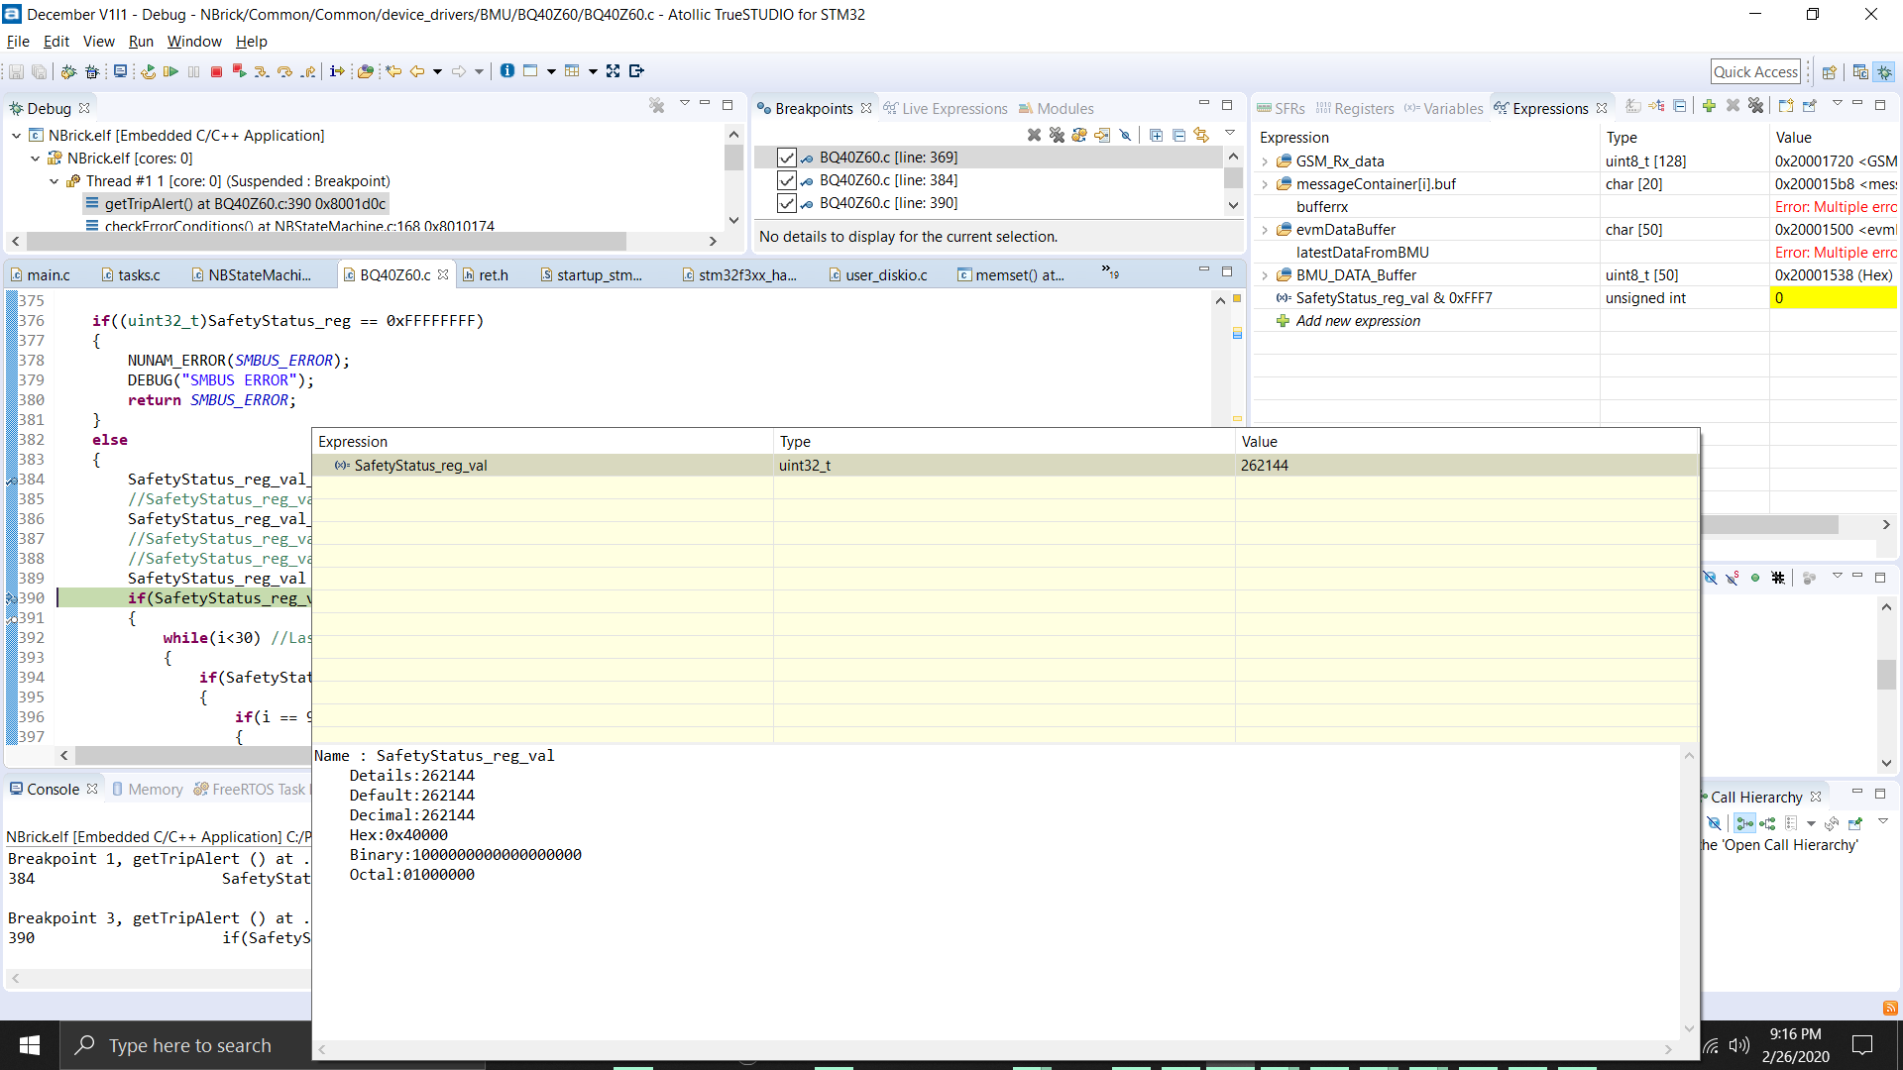The height and width of the screenshot is (1070, 1903).
Task: Click Go to File for Breakpoint icon
Action: [1102, 135]
